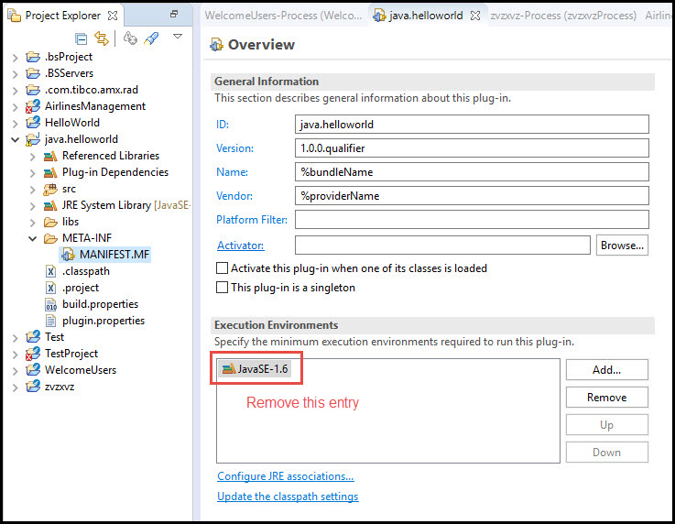675x524 pixels.
Task: Switch to the WelcomeUsers-Process editor tab
Action: pos(283,16)
